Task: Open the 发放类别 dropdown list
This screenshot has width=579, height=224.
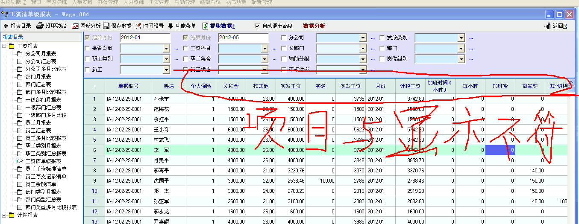Action: point(461,38)
